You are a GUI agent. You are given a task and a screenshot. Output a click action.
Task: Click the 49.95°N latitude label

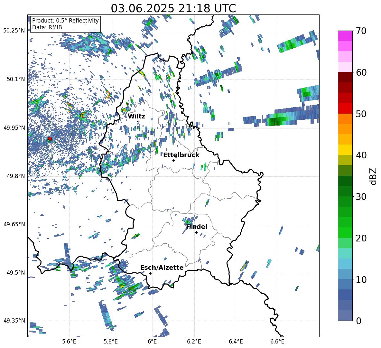(x=14, y=127)
